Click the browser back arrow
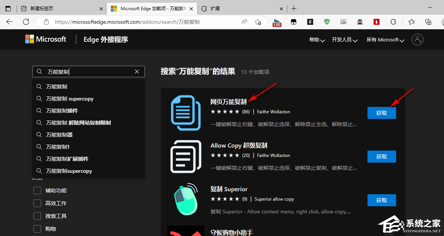 click(x=10, y=22)
